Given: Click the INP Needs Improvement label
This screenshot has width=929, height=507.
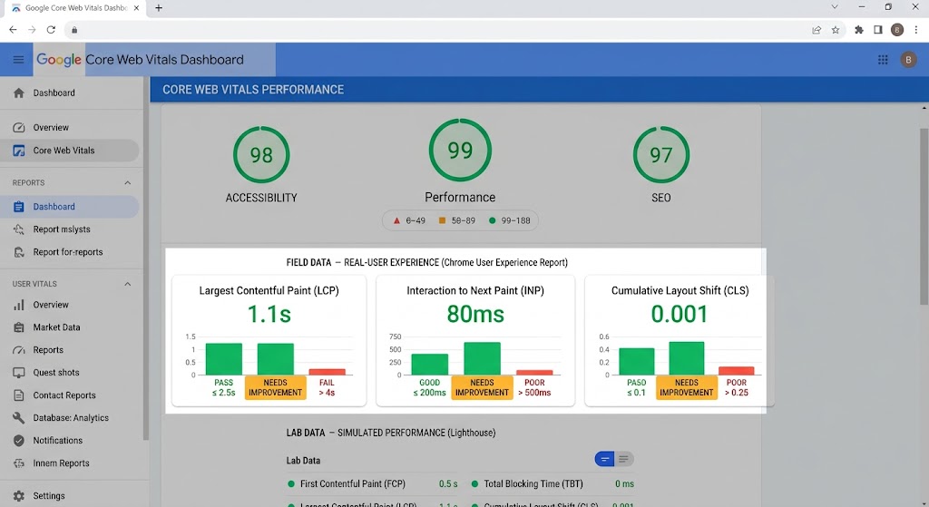Looking at the screenshot, I should 483,388.
